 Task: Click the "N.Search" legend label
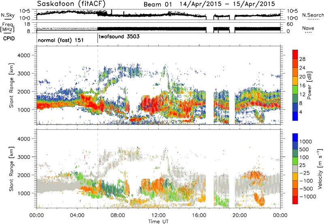pyautogui.click(x=313, y=15)
